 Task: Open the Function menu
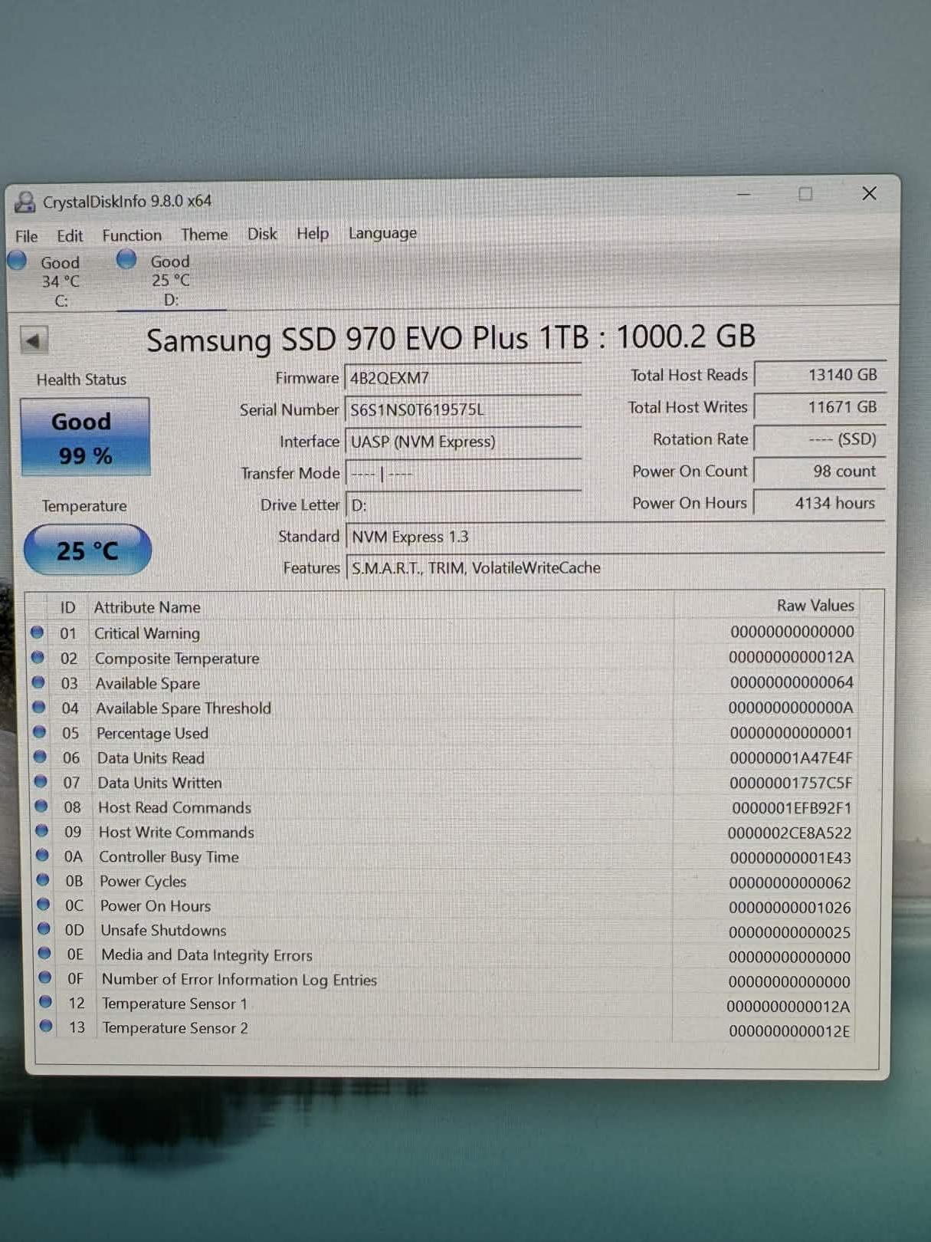click(x=132, y=235)
